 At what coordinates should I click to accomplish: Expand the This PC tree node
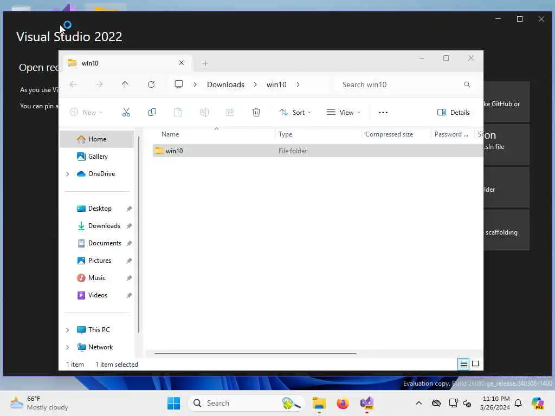pos(68,330)
